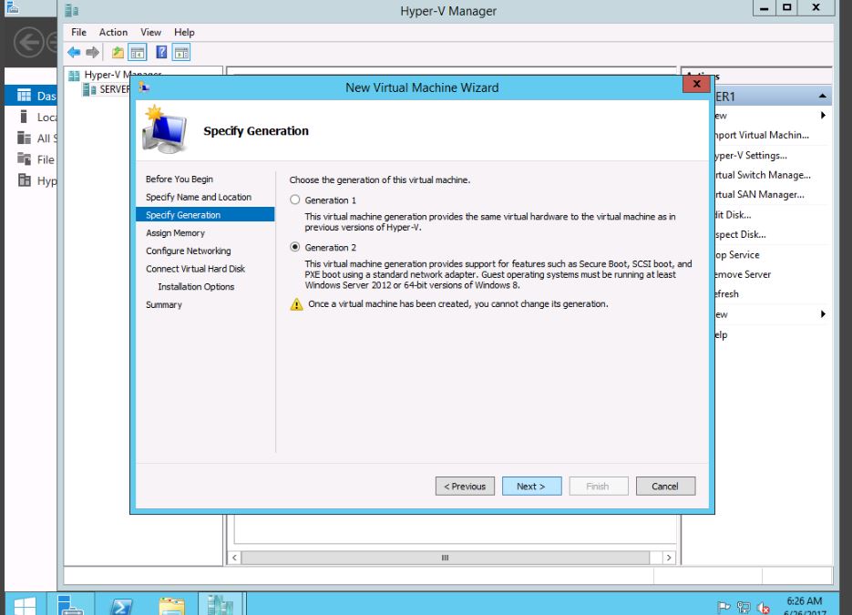The height and width of the screenshot is (615, 852).
Task: Open the Action menu
Action: click(113, 32)
